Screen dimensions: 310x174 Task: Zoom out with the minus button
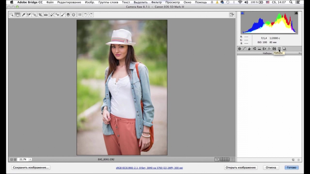(12, 159)
